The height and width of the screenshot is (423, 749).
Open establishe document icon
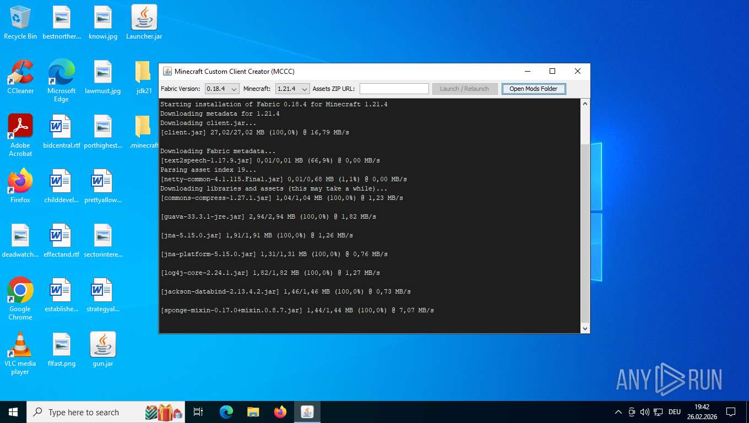(61, 295)
